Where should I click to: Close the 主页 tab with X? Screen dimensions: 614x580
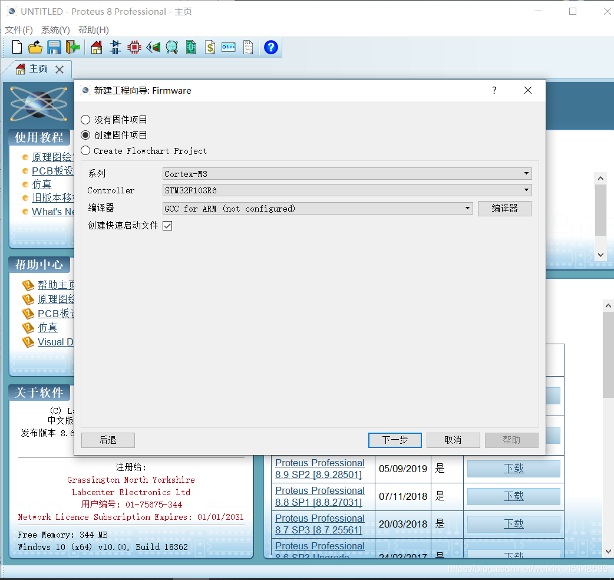pos(60,70)
